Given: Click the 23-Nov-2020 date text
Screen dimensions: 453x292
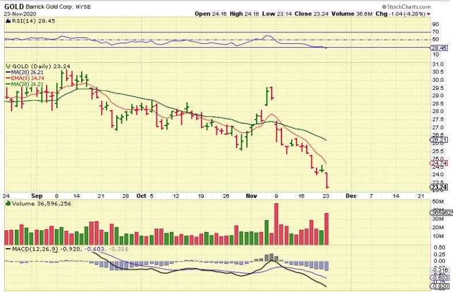Looking at the screenshot, I should pos(20,14).
